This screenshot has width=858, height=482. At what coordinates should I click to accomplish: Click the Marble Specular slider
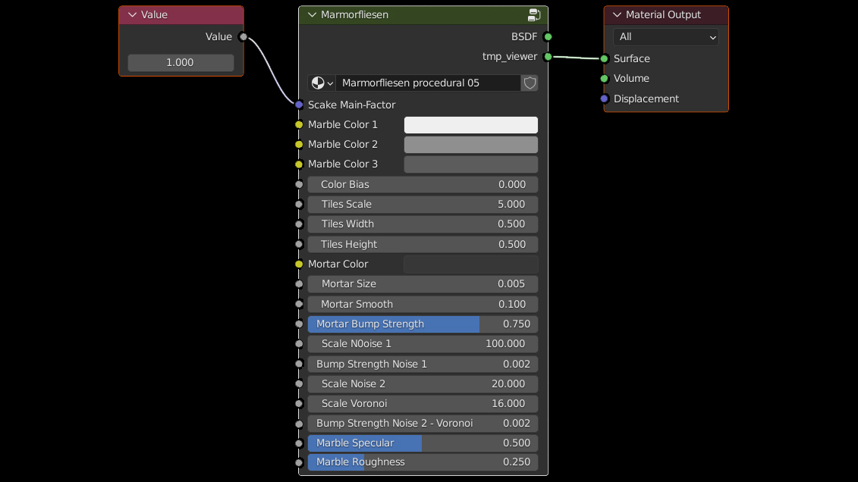point(423,443)
